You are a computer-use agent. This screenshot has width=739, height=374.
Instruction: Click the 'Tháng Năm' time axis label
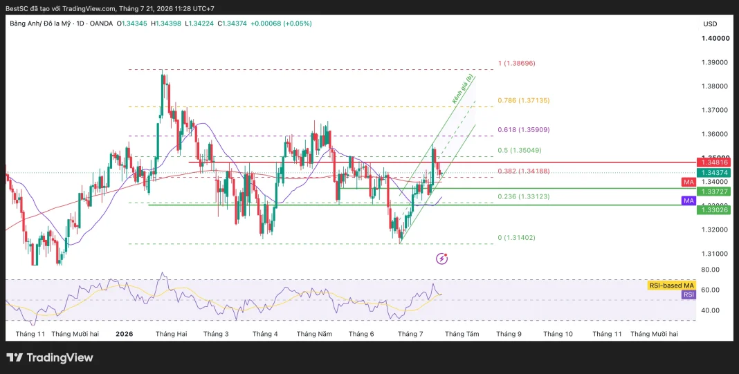point(314,334)
